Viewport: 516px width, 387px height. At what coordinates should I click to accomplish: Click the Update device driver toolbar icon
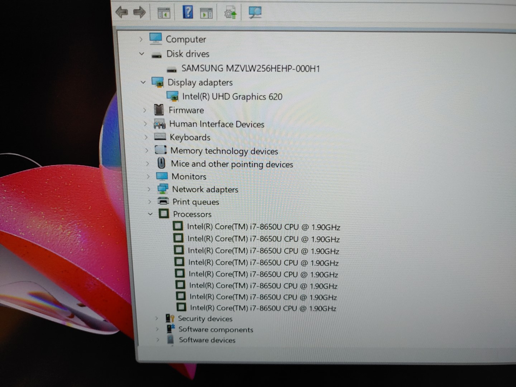(x=230, y=14)
